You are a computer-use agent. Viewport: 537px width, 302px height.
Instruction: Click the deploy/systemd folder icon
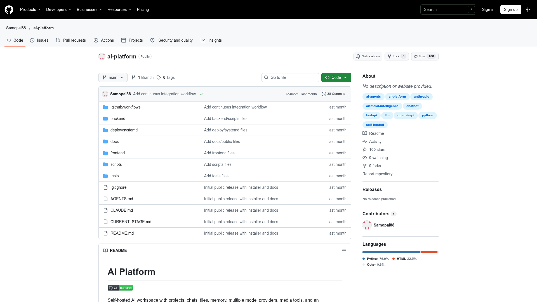[105, 130]
